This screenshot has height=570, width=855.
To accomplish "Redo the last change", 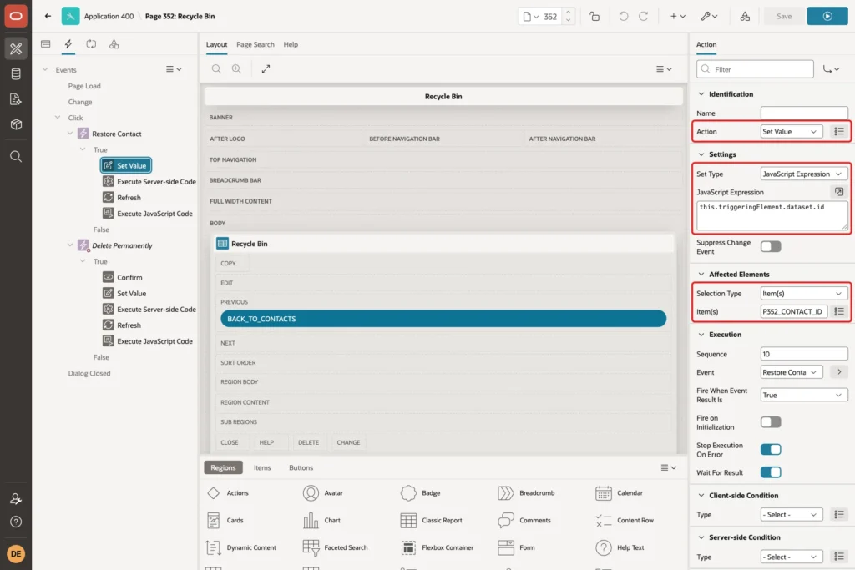I will [x=644, y=17].
